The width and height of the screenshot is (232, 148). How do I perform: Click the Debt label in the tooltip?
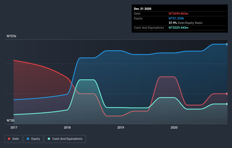point(137,14)
